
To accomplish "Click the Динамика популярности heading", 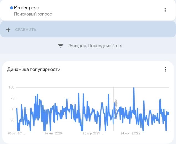I will [x=34, y=69].
